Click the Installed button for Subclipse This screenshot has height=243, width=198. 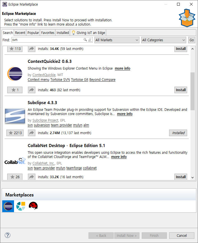click(x=178, y=133)
